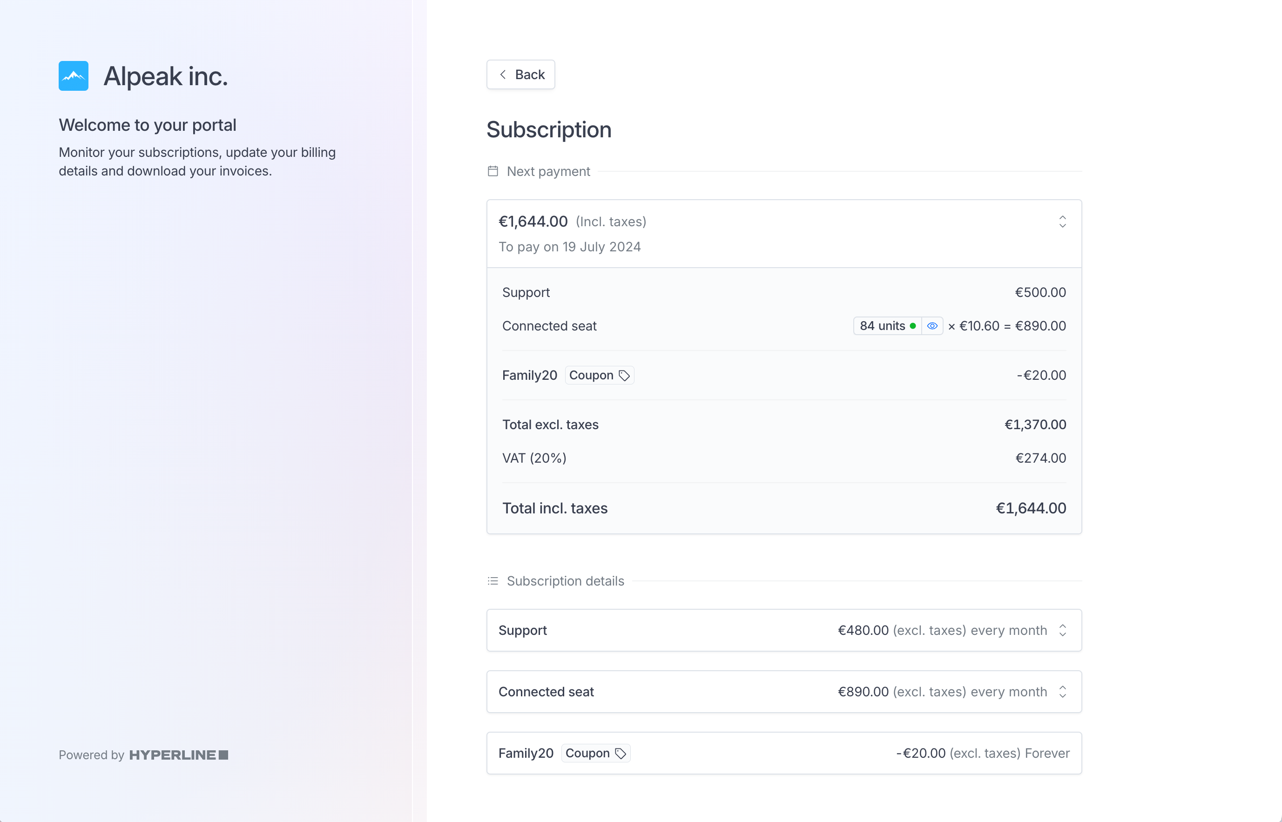Click the Alpeak mountain logo icon

tap(74, 76)
